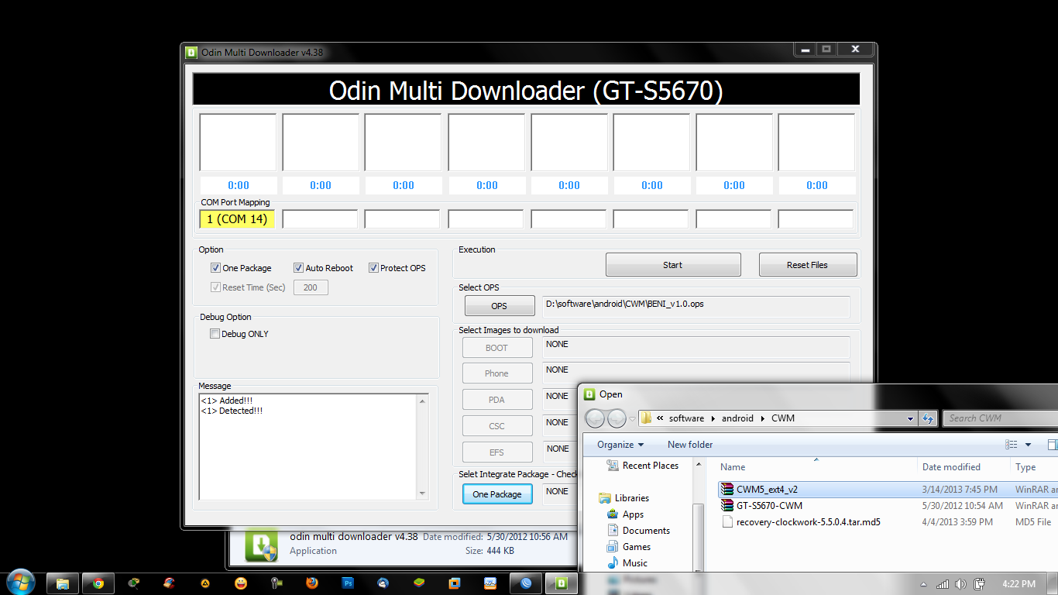Image resolution: width=1058 pixels, height=595 pixels.
Task: Click the Odin taskbar button
Action: pyautogui.click(x=562, y=583)
